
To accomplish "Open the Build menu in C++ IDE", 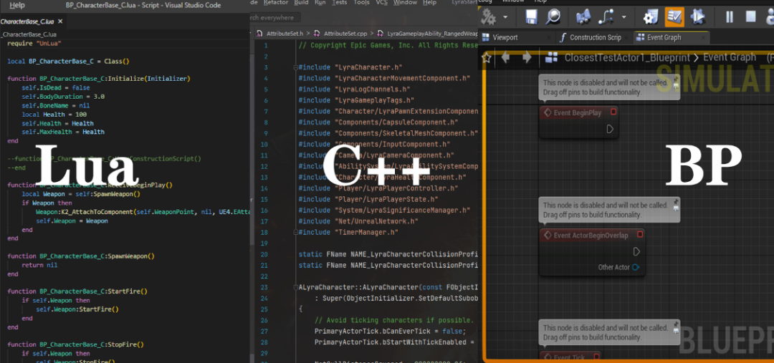I will click(x=300, y=2).
